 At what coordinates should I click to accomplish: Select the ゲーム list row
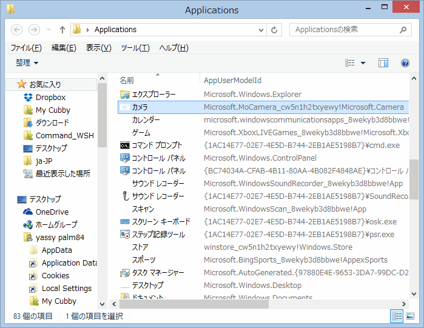(x=263, y=133)
